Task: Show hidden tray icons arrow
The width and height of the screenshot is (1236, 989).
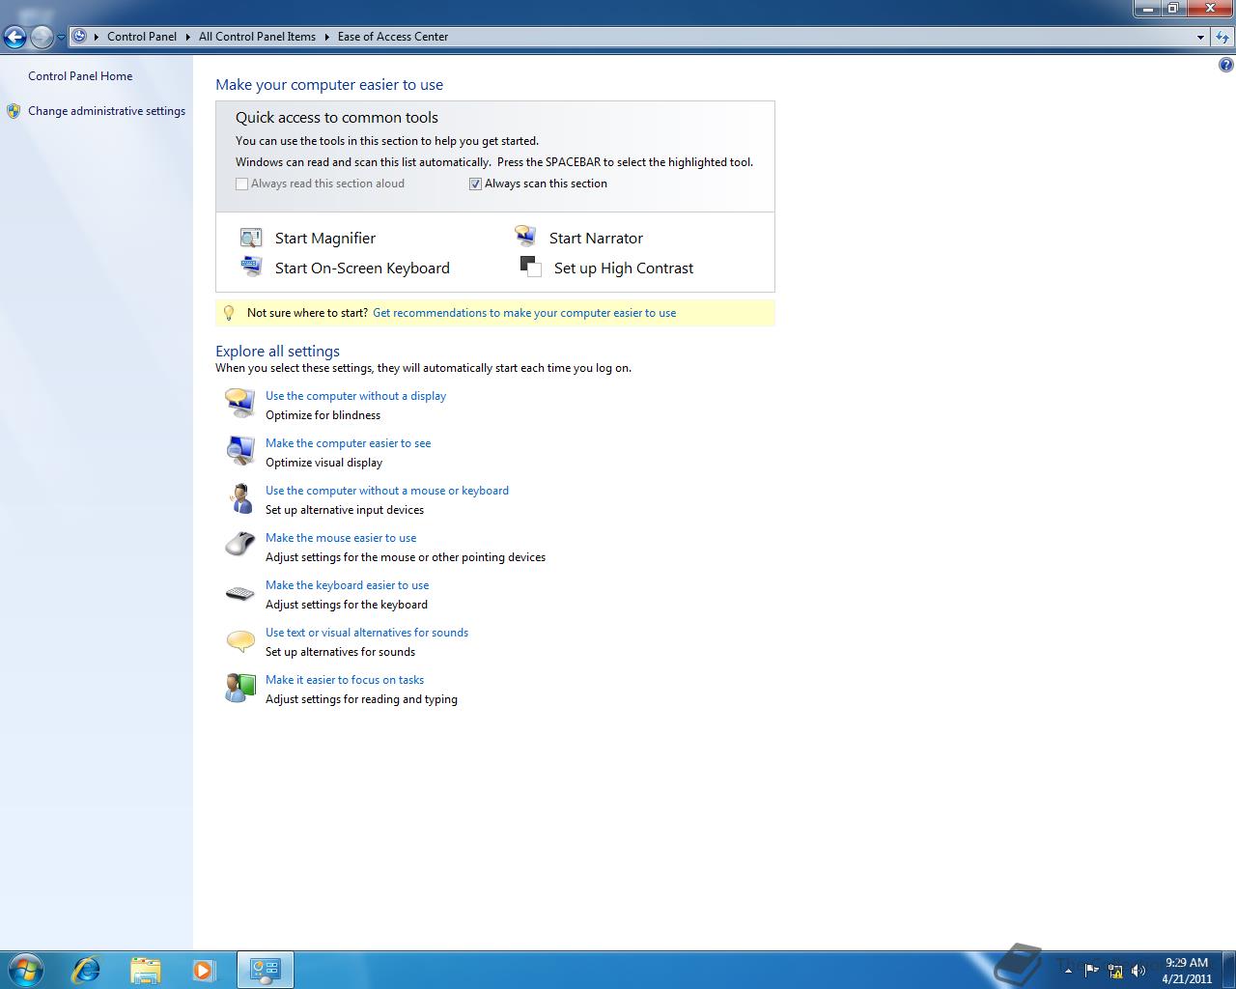Action: click(1068, 971)
